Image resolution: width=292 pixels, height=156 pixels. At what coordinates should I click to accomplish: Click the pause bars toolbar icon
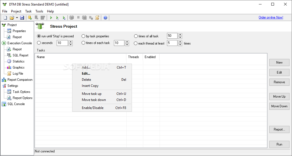[79, 17]
